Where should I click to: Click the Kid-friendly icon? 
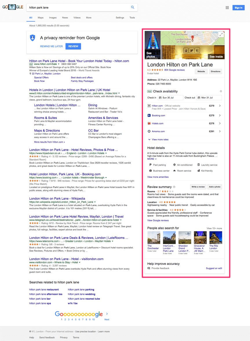[198, 171]
